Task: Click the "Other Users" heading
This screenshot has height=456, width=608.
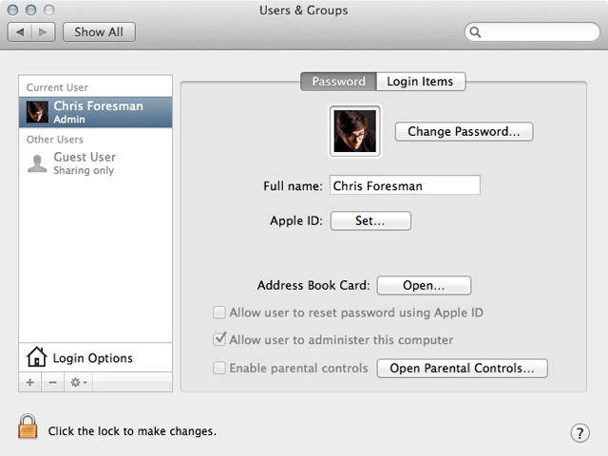Action: [55, 140]
